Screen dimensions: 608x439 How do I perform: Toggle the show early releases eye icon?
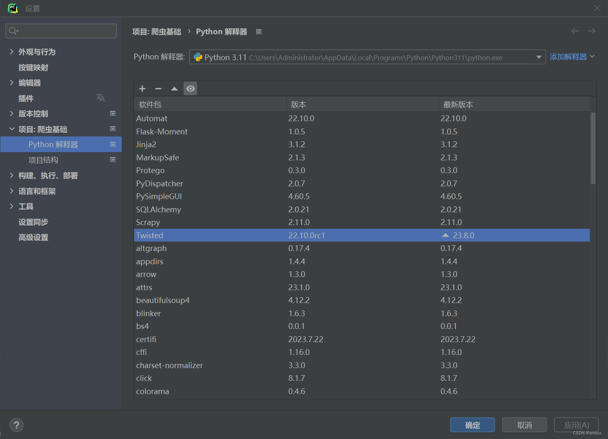(190, 89)
